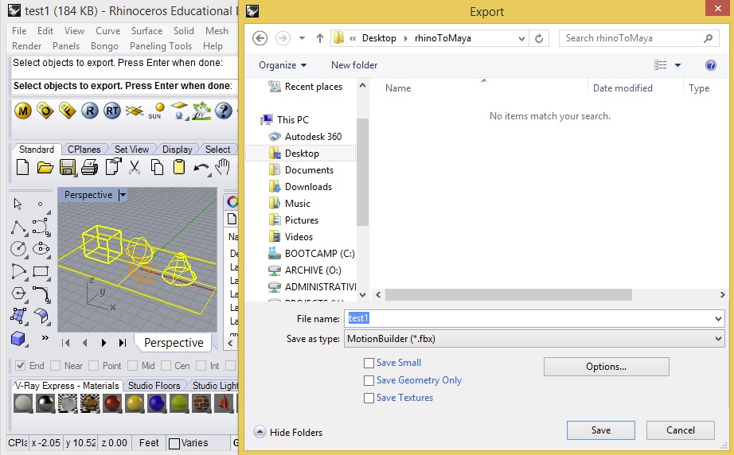Click the Undo arrow icon
This screenshot has width=734, height=455.
(201, 168)
